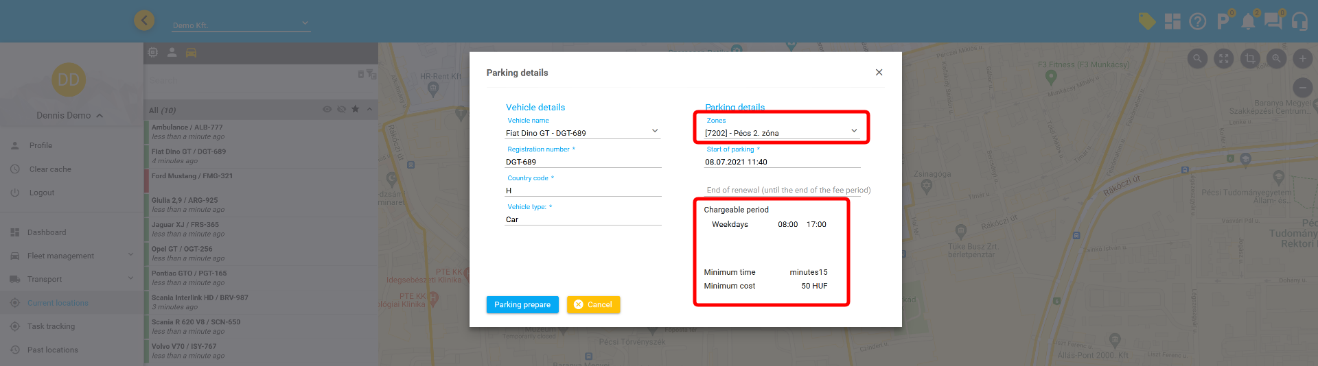Viewport: 1318px width, 366px height.
Task: Click the parking P icon in header
Action: coord(1223,22)
